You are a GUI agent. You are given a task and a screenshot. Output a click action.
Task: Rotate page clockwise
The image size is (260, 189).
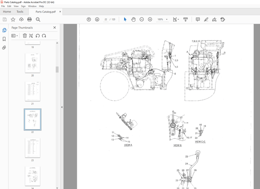point(44,36)
